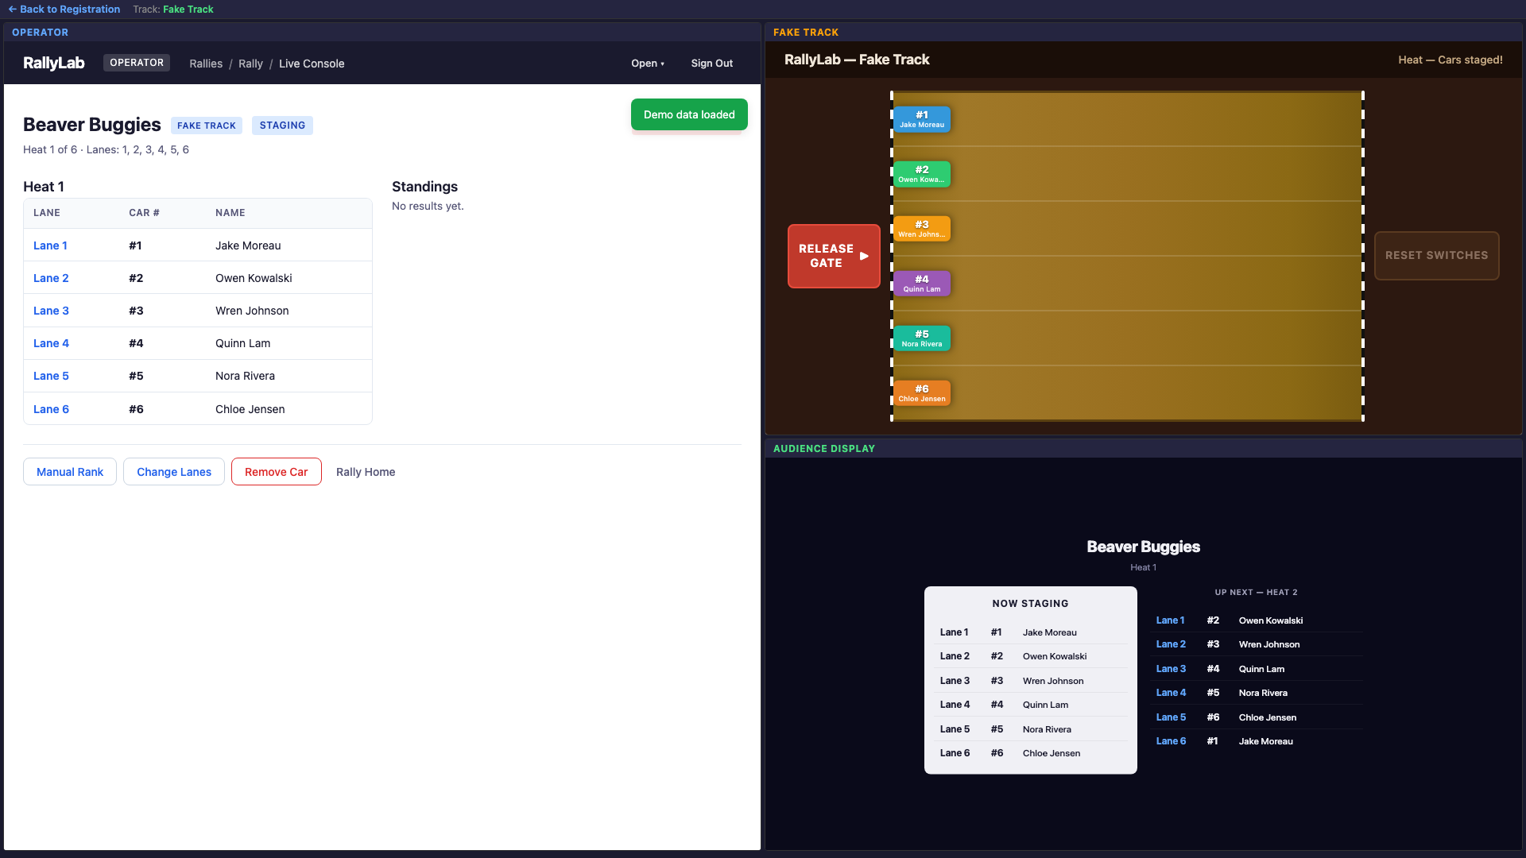
Task: Switch to the Live Console view
Action: [x=312, y=64]
